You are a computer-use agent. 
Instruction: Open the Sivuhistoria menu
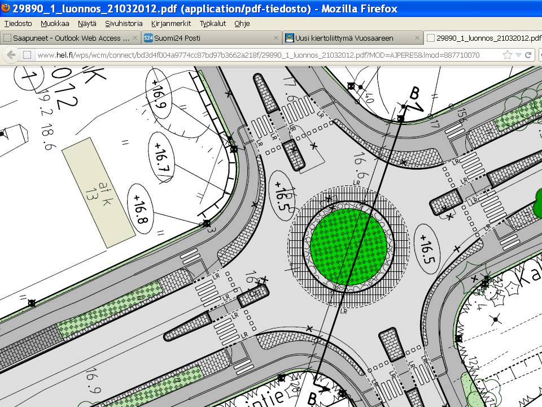[124, 24]
